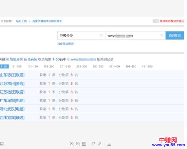Select the 451-500 ranking range tab
This screenshot has height=149, width=187.
click(x=147, y=67)
